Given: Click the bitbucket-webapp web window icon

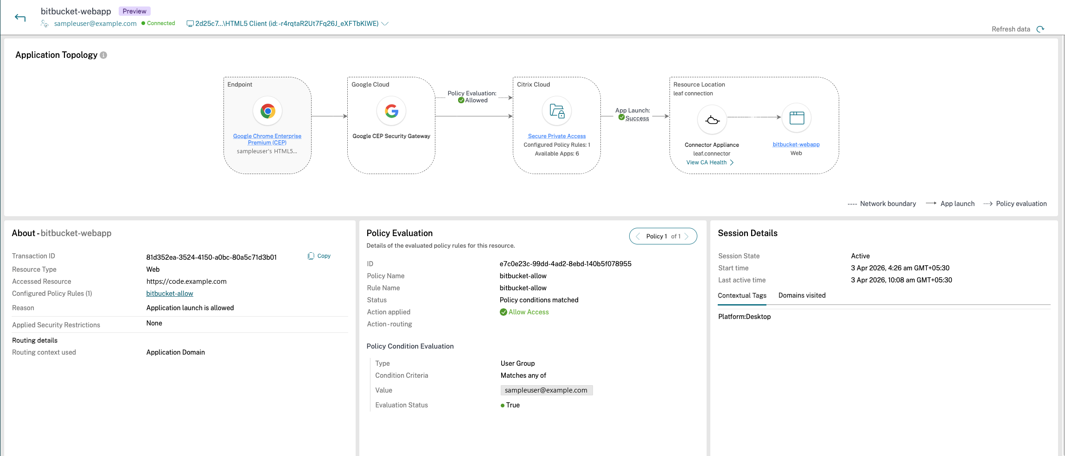Looking at the screenshot, I should (797, 118).
